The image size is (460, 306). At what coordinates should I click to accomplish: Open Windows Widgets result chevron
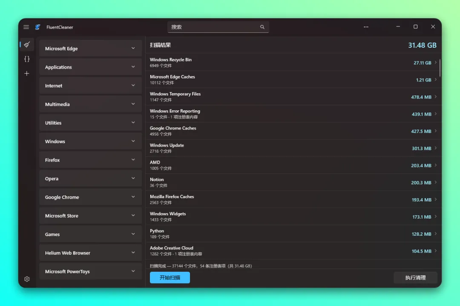coord(436,217)
